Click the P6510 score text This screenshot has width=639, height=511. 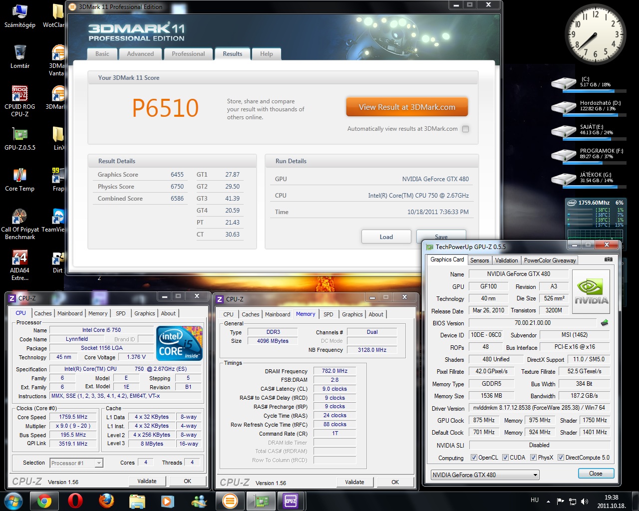[165, 108]
